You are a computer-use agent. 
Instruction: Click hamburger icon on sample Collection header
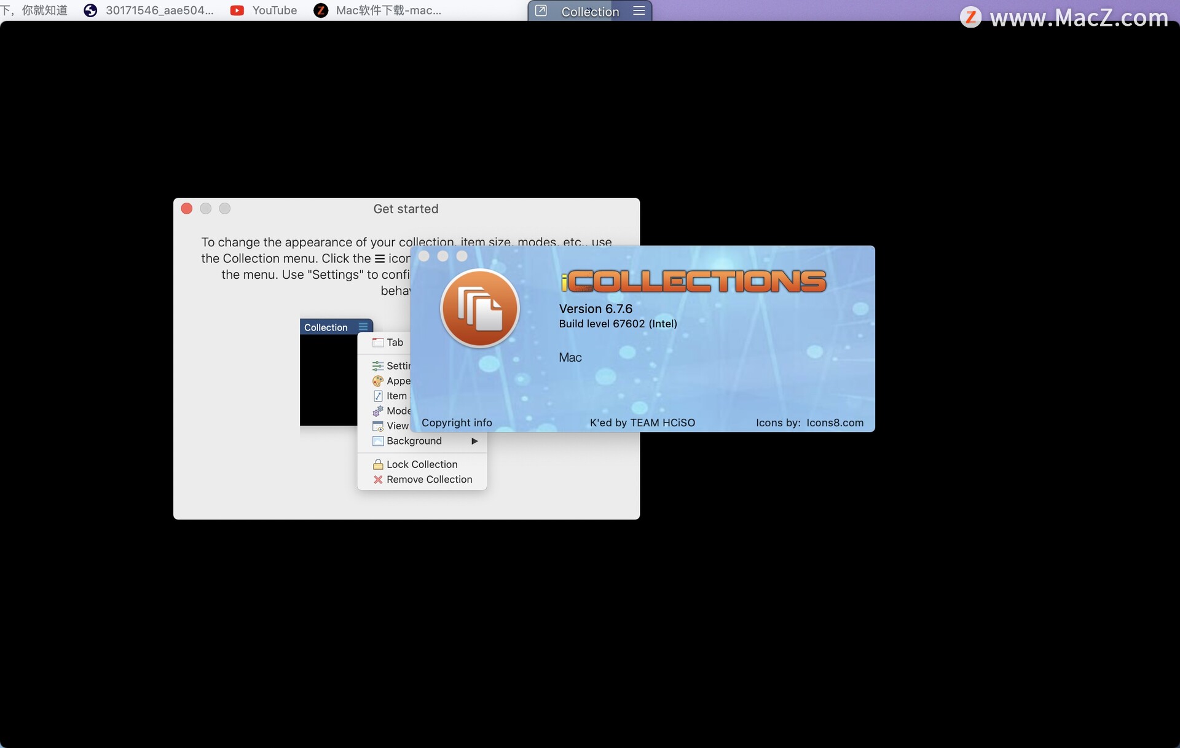(363, 327)
